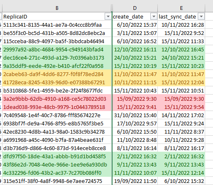The height and width of the screenshot is (185, 213).
Task: Click the last_sync_date header cell
Action: 181,16
